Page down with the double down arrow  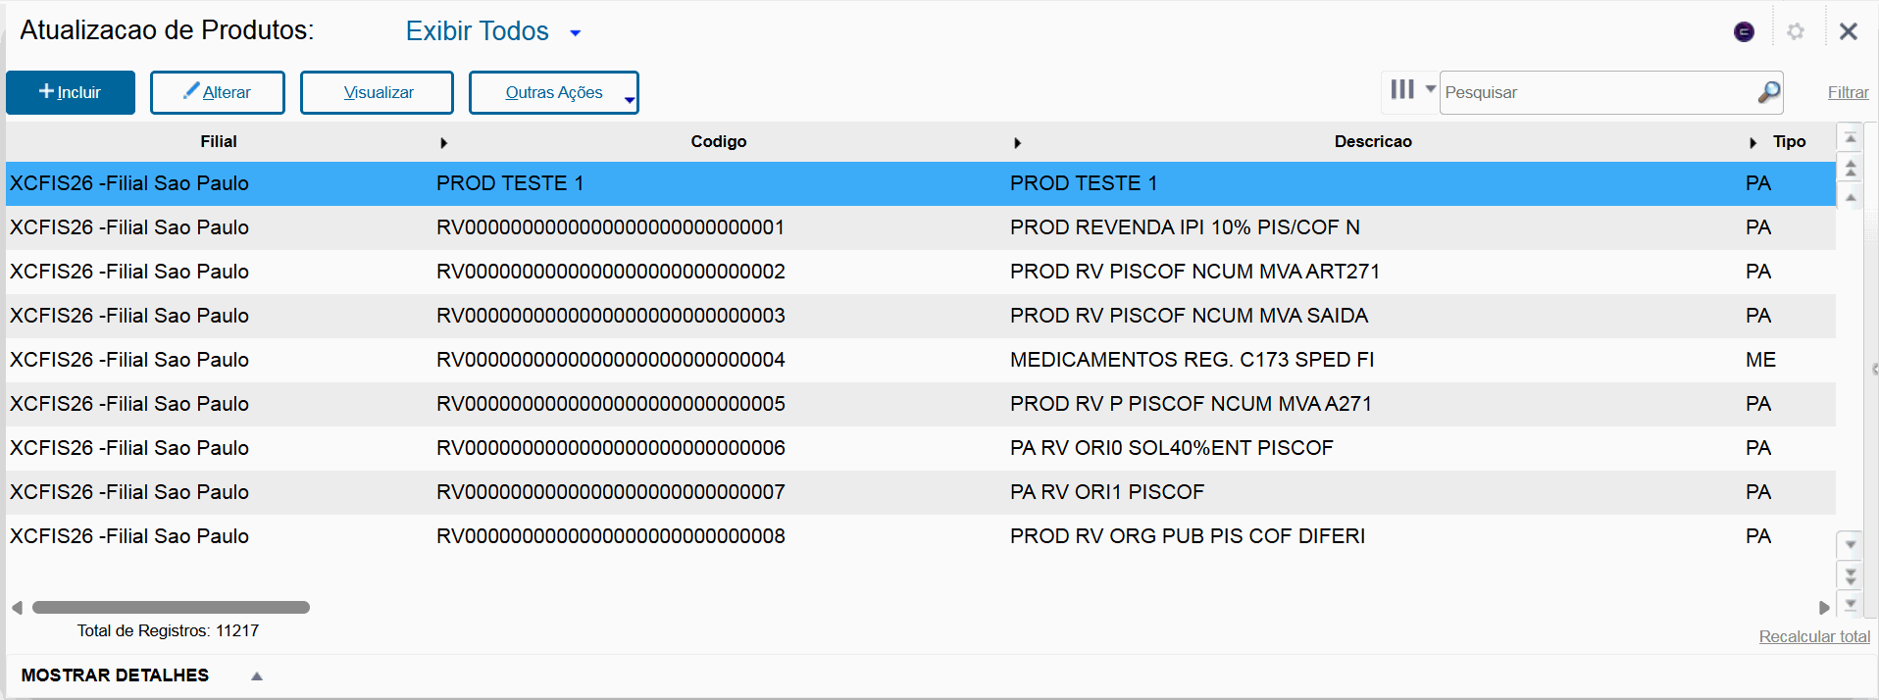pyautogui.click(x=1851, y=575)
